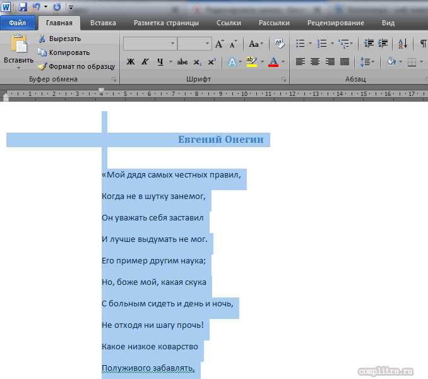This screenshot has width=428, height=379.
Task: Align text left
Action: click(300, 62)
